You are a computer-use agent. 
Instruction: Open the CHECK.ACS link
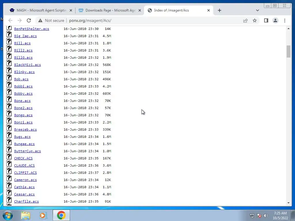23,158
